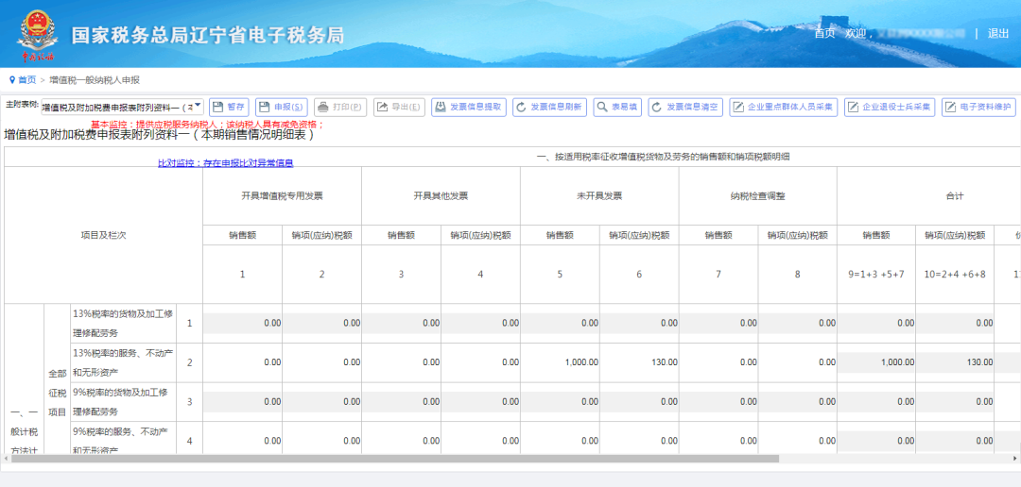
Task: Click row 4 未开具发票 销售额 cell
Action: (x=560, y=441)
